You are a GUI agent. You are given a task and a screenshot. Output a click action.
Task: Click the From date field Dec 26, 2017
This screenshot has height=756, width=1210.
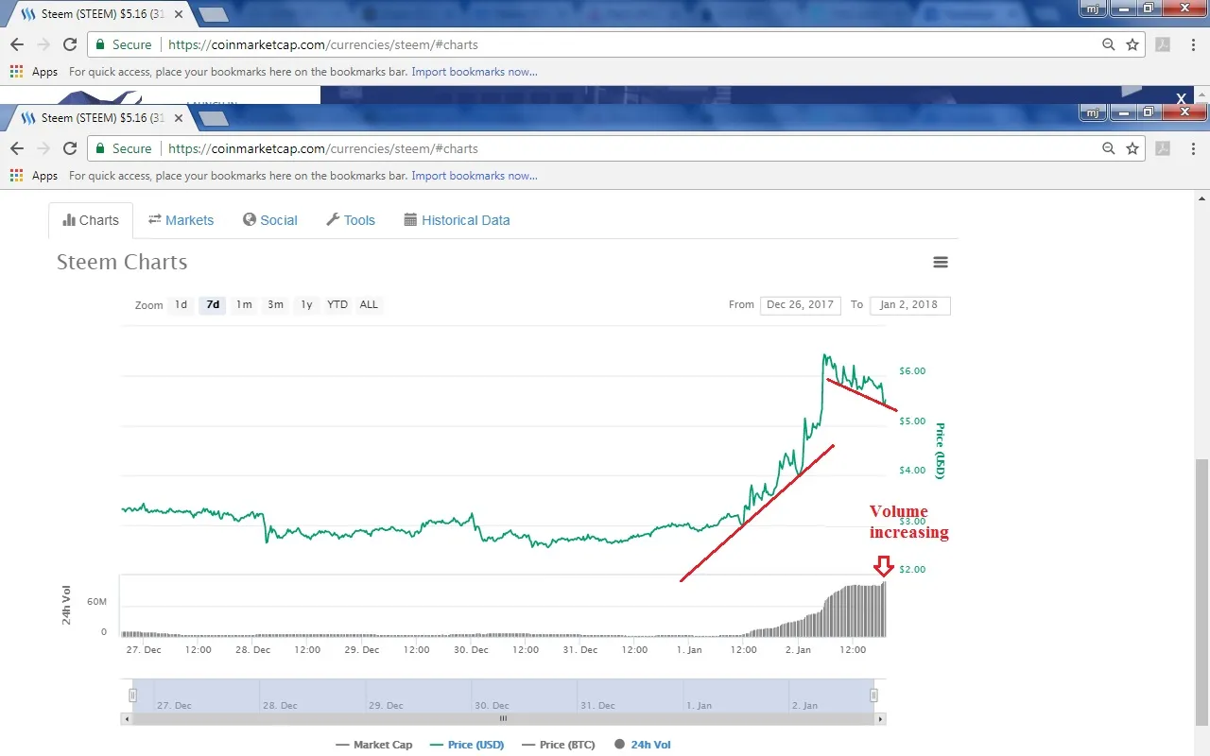(x=800, y=304)
